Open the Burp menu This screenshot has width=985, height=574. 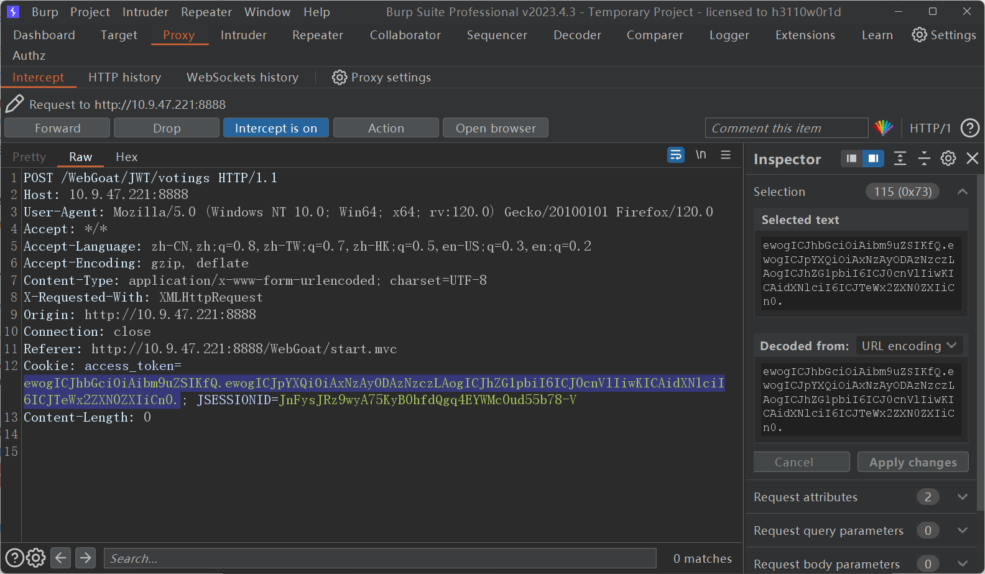tap(45, 12)
